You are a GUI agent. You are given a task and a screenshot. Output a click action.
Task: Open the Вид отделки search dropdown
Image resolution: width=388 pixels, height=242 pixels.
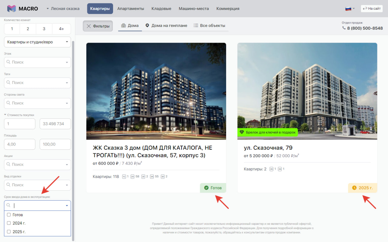click(x=37, y=185)
